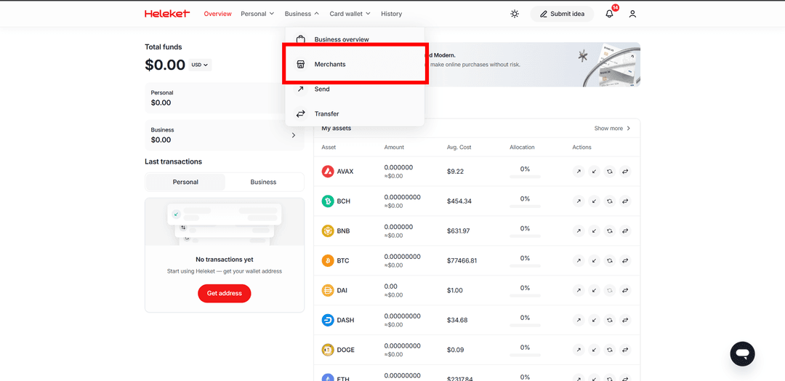Viewport: 785px width, 381px height.
Task: Click transfer icon in BCH row
Action: coord(625,201)
